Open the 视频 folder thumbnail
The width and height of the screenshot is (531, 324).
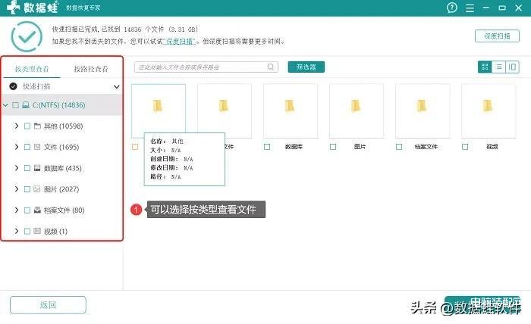click(489, 111)
